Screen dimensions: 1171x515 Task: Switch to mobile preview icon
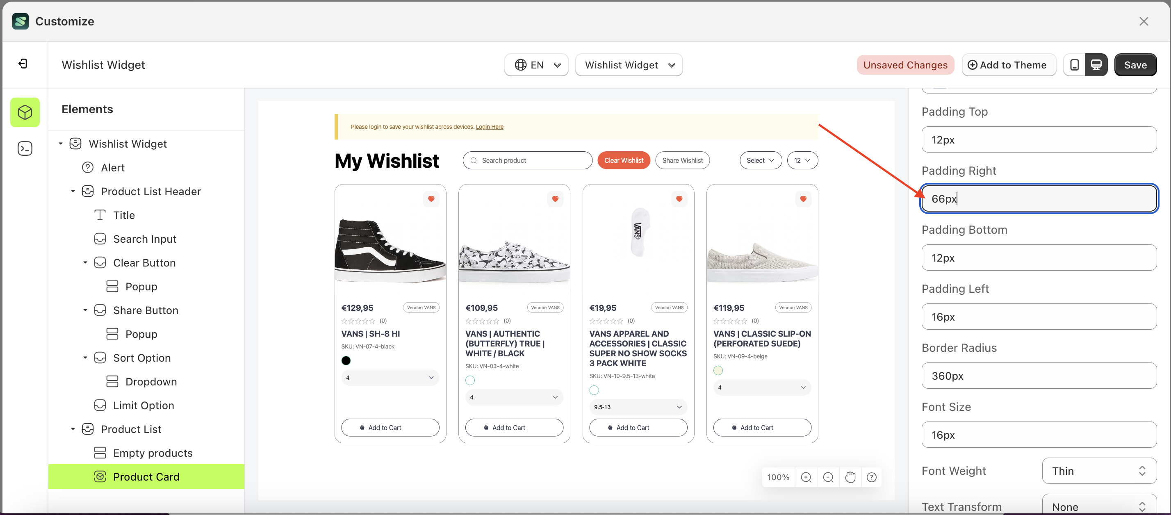click(1074, 65)
